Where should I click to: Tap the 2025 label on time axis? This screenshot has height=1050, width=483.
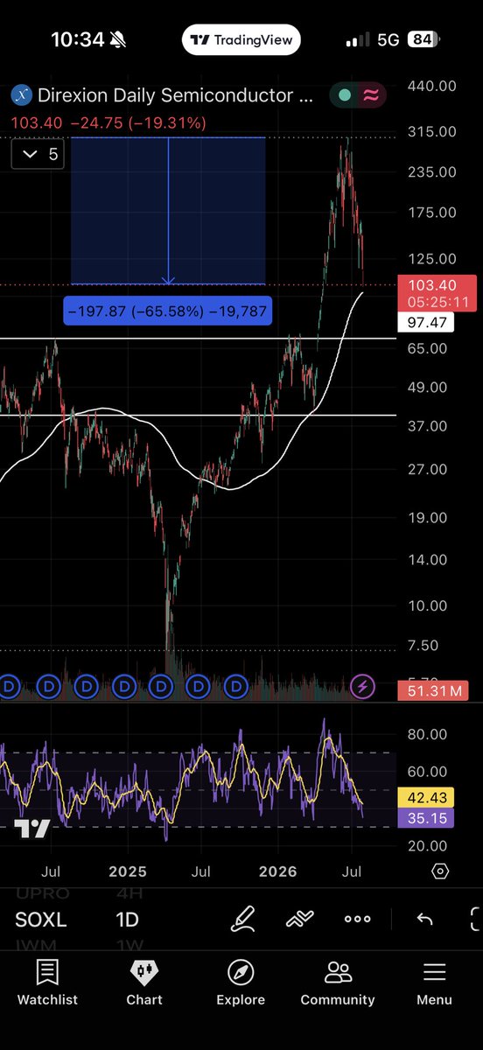pyautogui.click(x=127, y=871)
